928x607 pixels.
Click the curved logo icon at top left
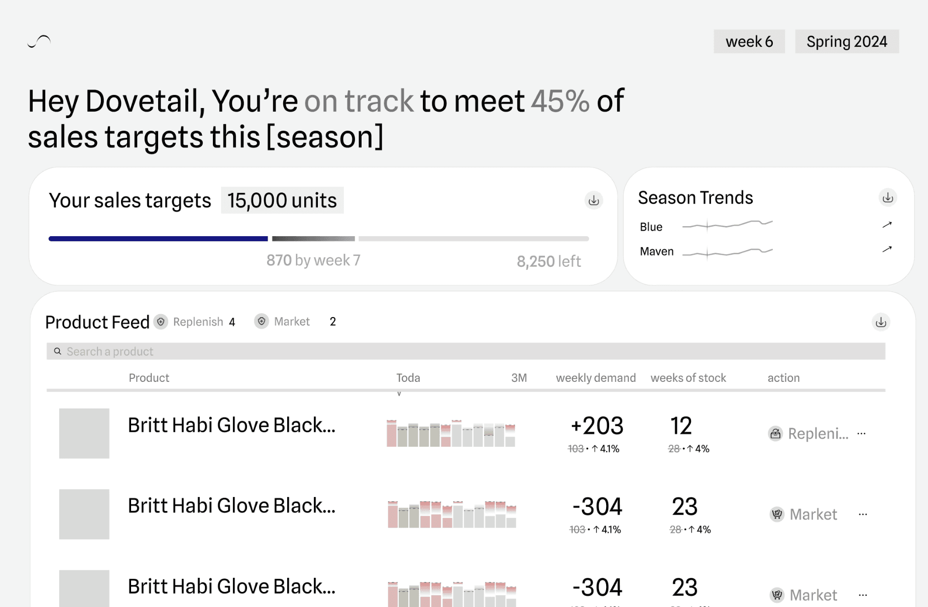(39, 42)
